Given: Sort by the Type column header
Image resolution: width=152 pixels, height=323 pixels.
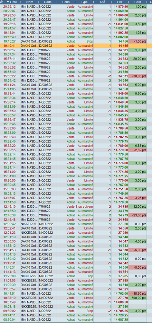Looking at the screenshot, I should pos(84,2).
